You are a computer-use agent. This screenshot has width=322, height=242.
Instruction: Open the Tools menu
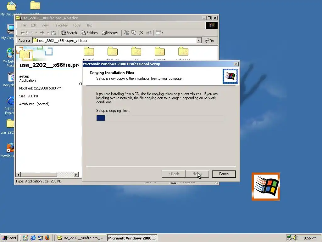point(77,25)
